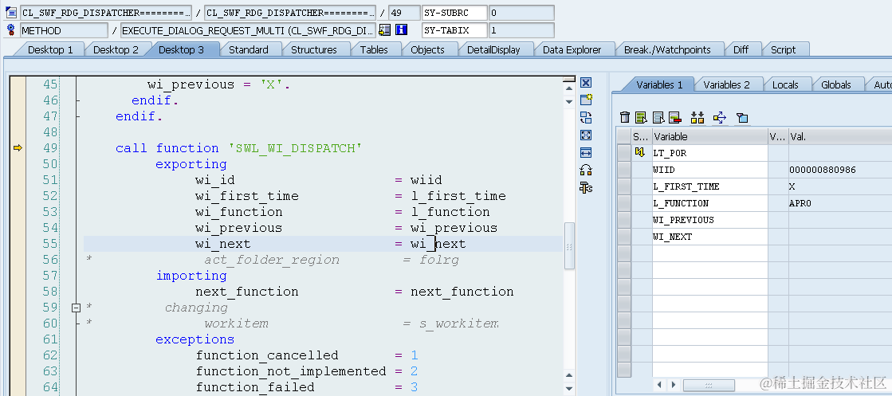This screenshot has height=396, width=892.
Task: Click the code editor scroll-up arrow at top
Action: point(569,88)
